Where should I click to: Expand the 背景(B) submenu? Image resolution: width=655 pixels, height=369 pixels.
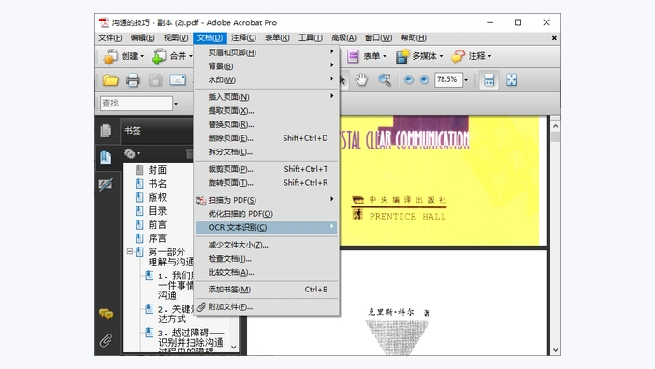(x=266, y=66)
